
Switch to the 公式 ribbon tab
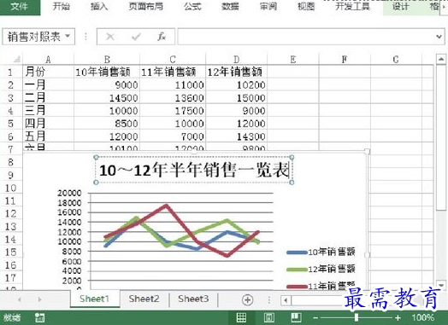coord(192,6)
